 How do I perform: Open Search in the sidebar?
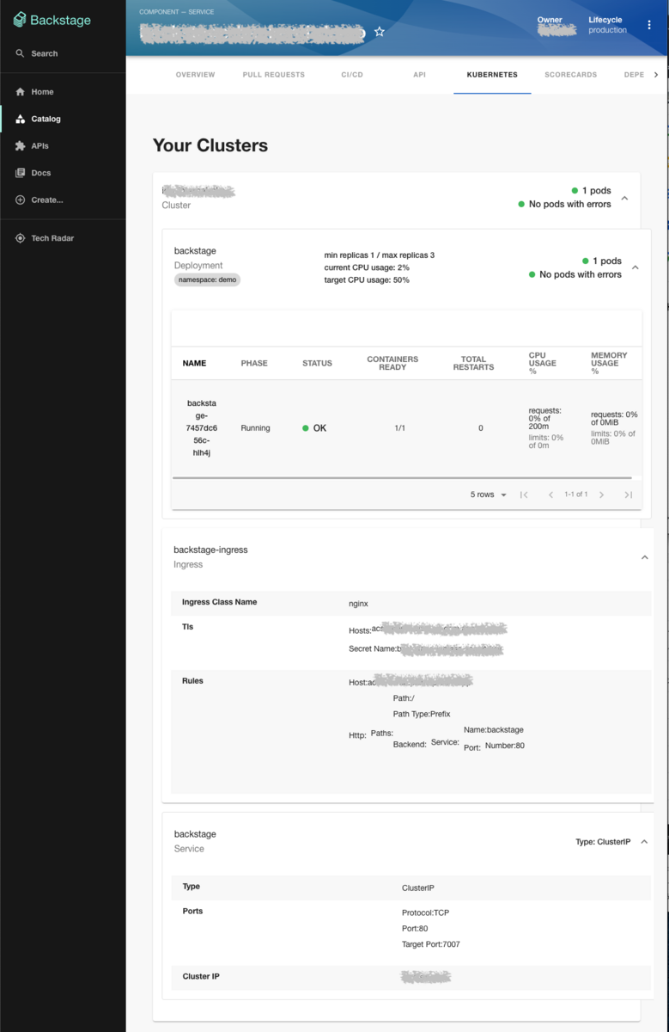pos(37,53)
